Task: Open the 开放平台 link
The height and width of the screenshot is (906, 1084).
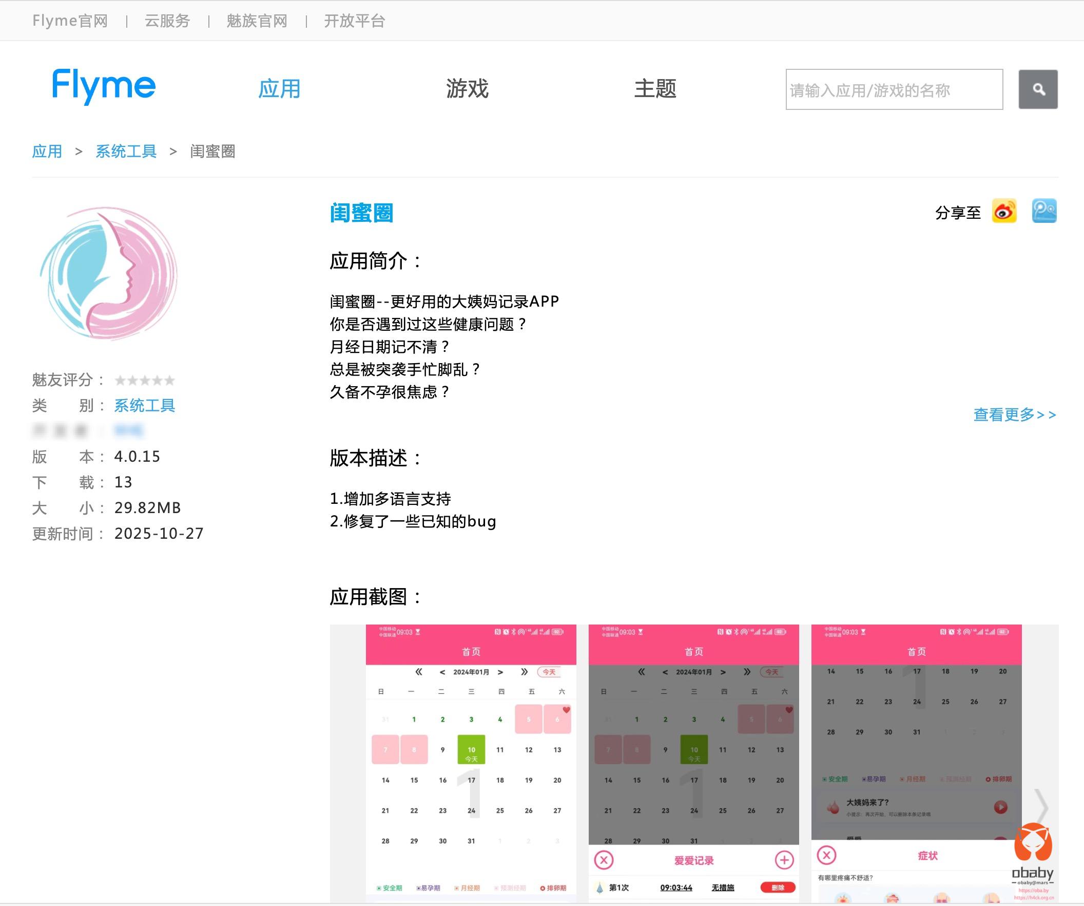Action: pyautogui.click(x=354, y=21)
